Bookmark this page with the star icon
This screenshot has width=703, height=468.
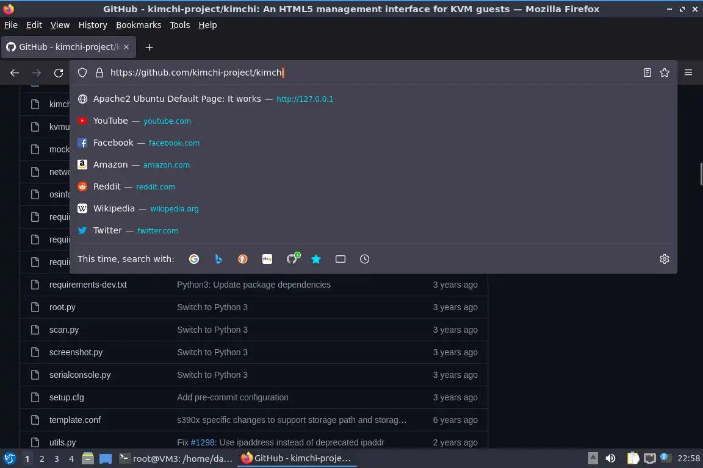pyautogui.click(x=665, y=73)
